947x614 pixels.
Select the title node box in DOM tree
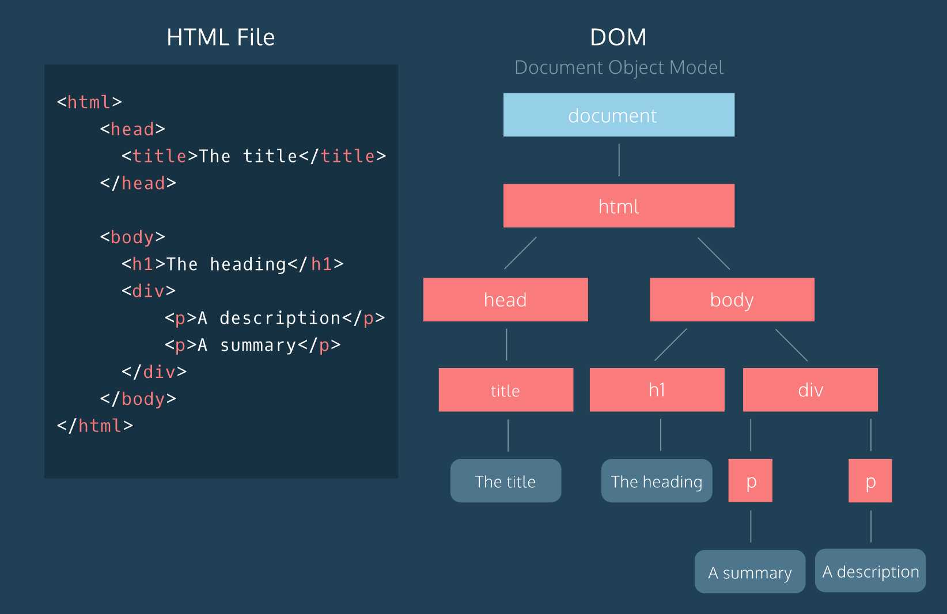[x=506, y=390]
